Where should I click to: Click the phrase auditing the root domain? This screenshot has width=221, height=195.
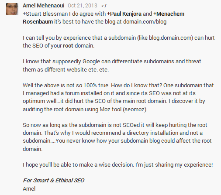53,109
